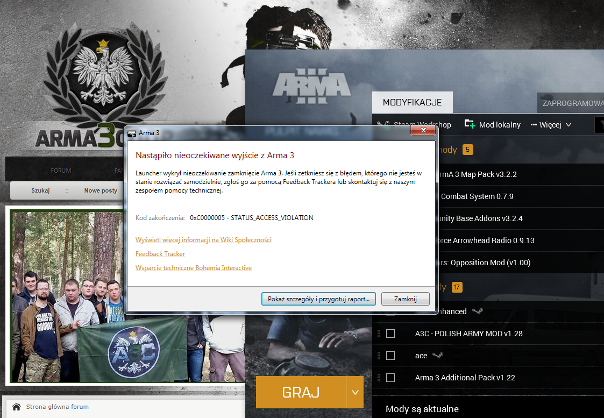Click the Arma 3 logo in launcher
The image size is (604, 418).
click(x=311, y=86)
